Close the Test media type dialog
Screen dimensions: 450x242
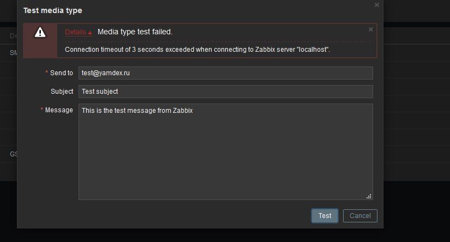point(376,5)
